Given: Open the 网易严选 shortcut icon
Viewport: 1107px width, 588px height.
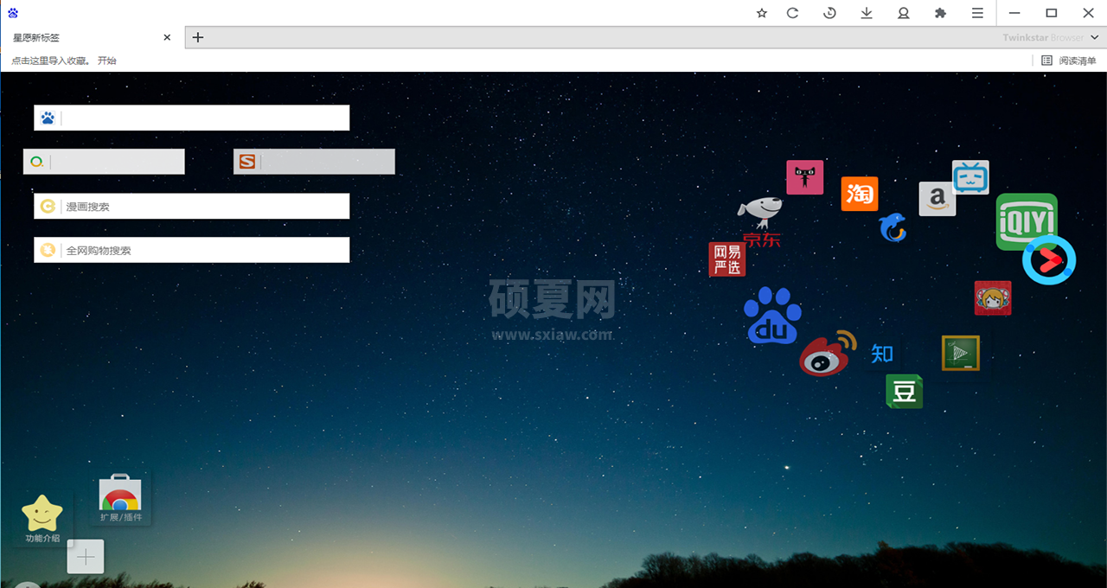Looking at the screenshot, I should (x=727, y=259).
